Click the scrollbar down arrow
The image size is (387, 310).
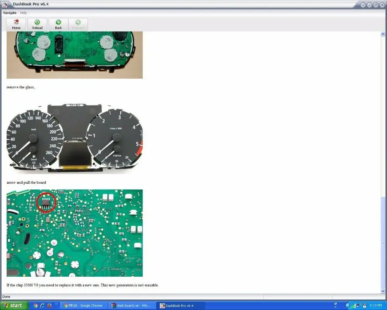tap(383, 291)
